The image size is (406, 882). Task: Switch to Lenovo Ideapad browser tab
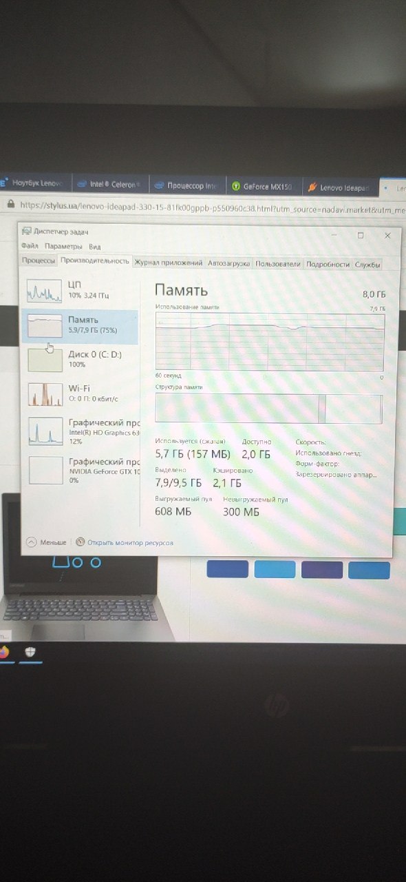340,187
